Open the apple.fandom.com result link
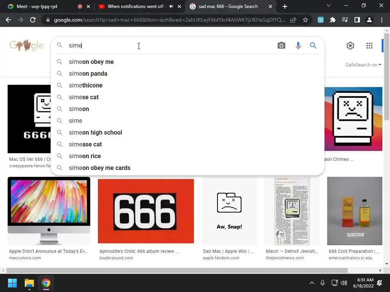 221,258
